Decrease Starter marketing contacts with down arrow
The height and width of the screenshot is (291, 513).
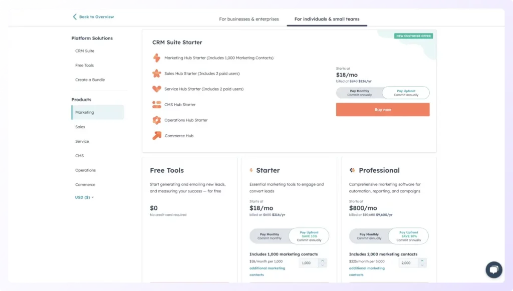click(323, 265)
